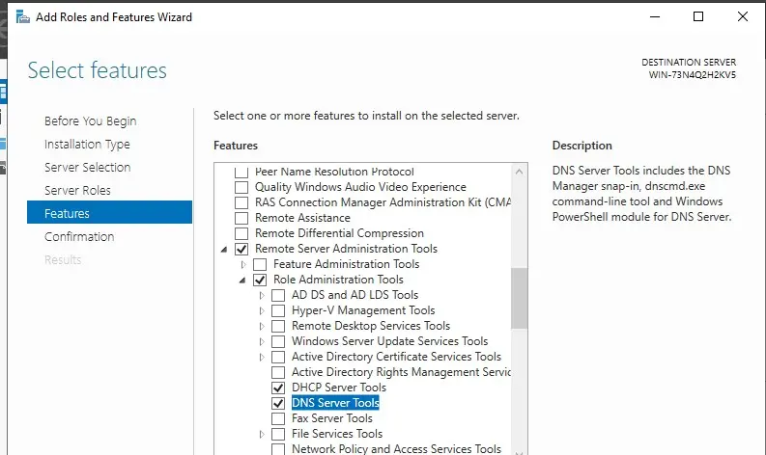Image resolution: width=766 pixels, height=455 pixels.
Task: Jump to Installation Type step
Action: click(87, 144)
